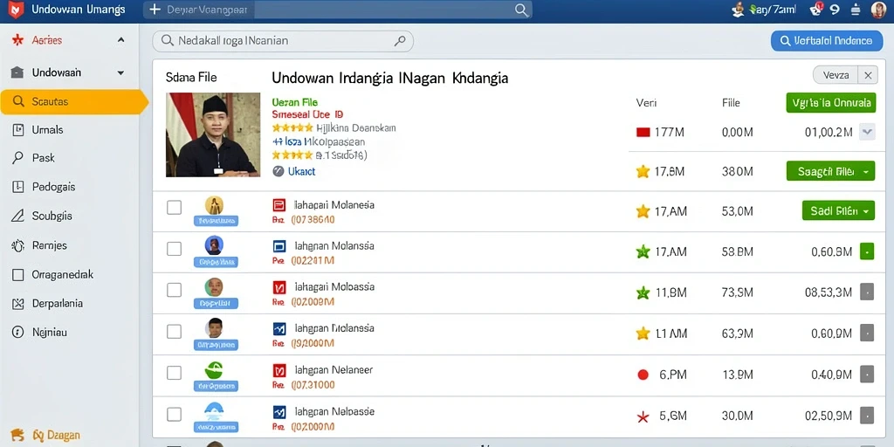Image resolution: width=894 pixels, height=447 pixels.
Task: Select Scautas in the sidebar
Action: coord(74,101)
